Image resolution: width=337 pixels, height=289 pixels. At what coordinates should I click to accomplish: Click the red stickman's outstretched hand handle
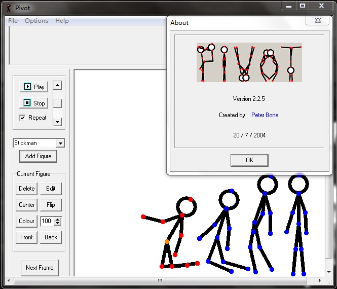[143, 217]
